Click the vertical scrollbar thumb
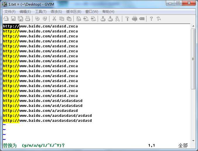The image size is (198, 151). click(193, 59)
